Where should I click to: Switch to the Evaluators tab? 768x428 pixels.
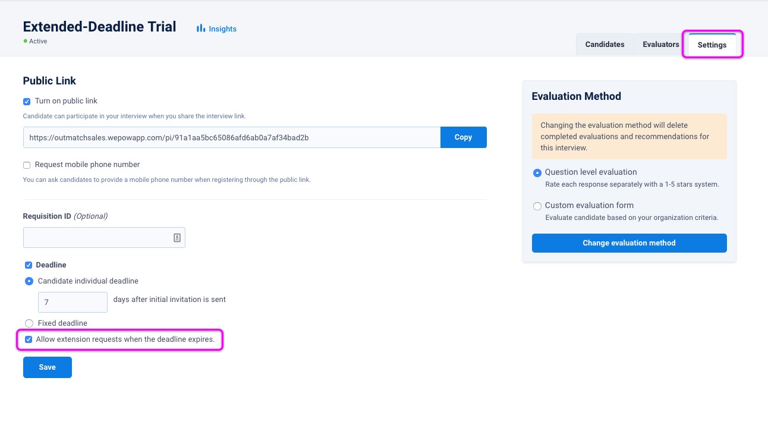(x=660, y=45)
